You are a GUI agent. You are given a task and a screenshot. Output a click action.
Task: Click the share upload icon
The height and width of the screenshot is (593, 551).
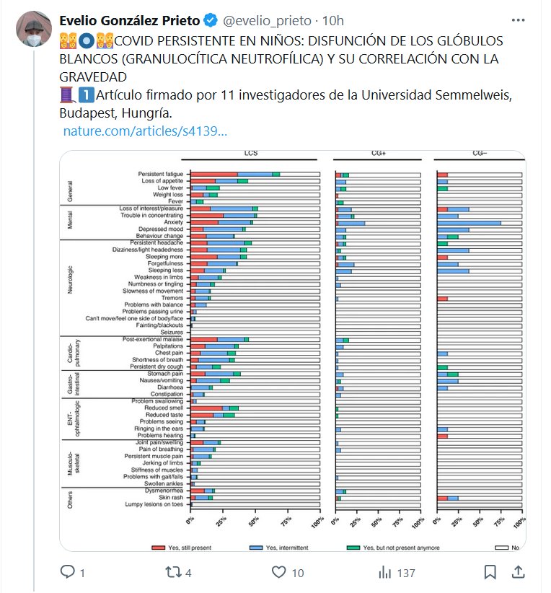518,573
